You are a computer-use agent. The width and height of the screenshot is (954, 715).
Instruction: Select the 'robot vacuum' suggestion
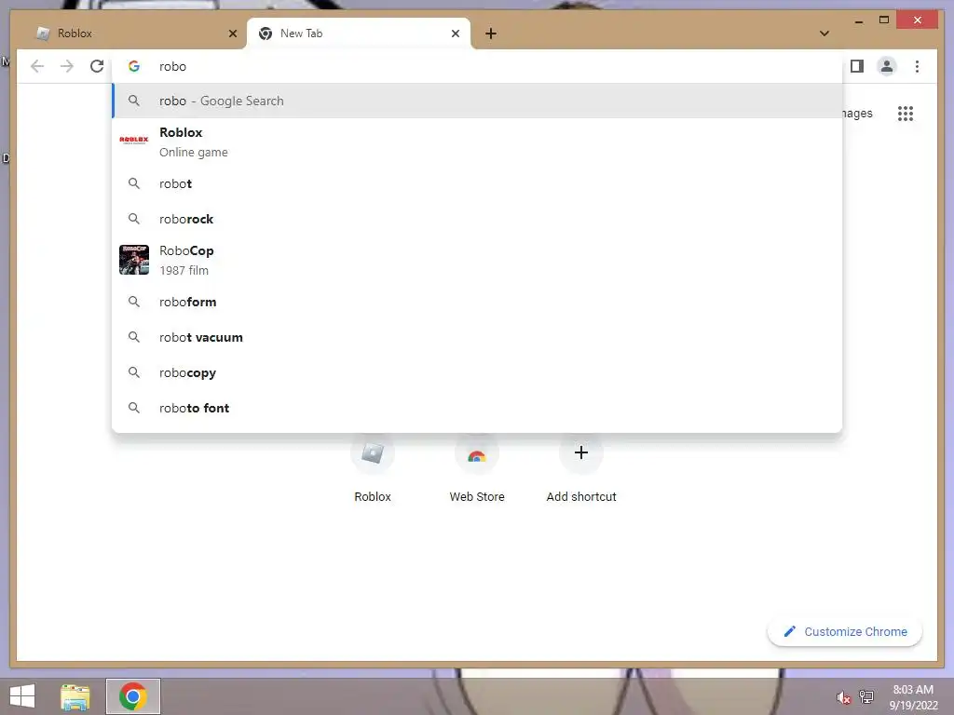point(477,337)
